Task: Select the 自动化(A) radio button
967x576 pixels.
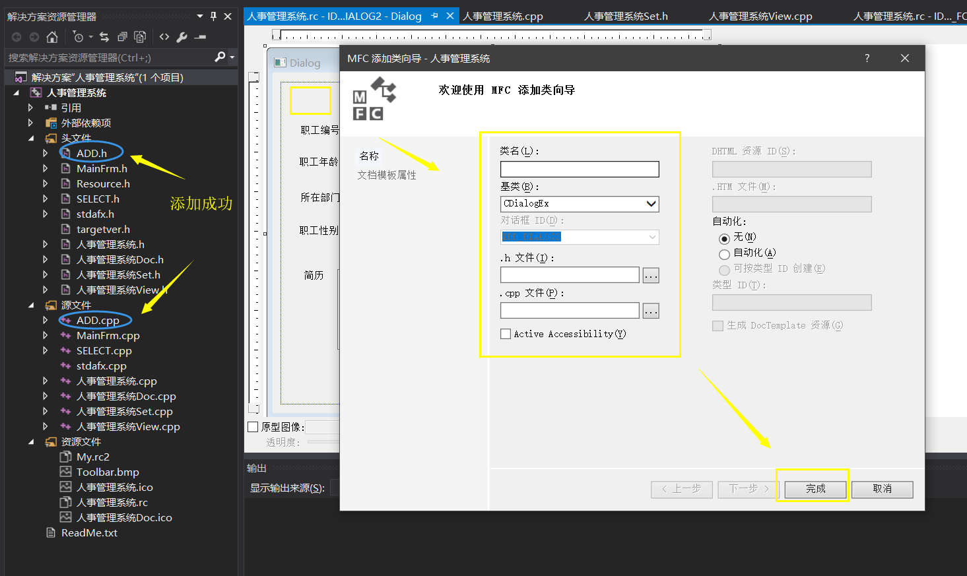Action: [x=724, y=254]
